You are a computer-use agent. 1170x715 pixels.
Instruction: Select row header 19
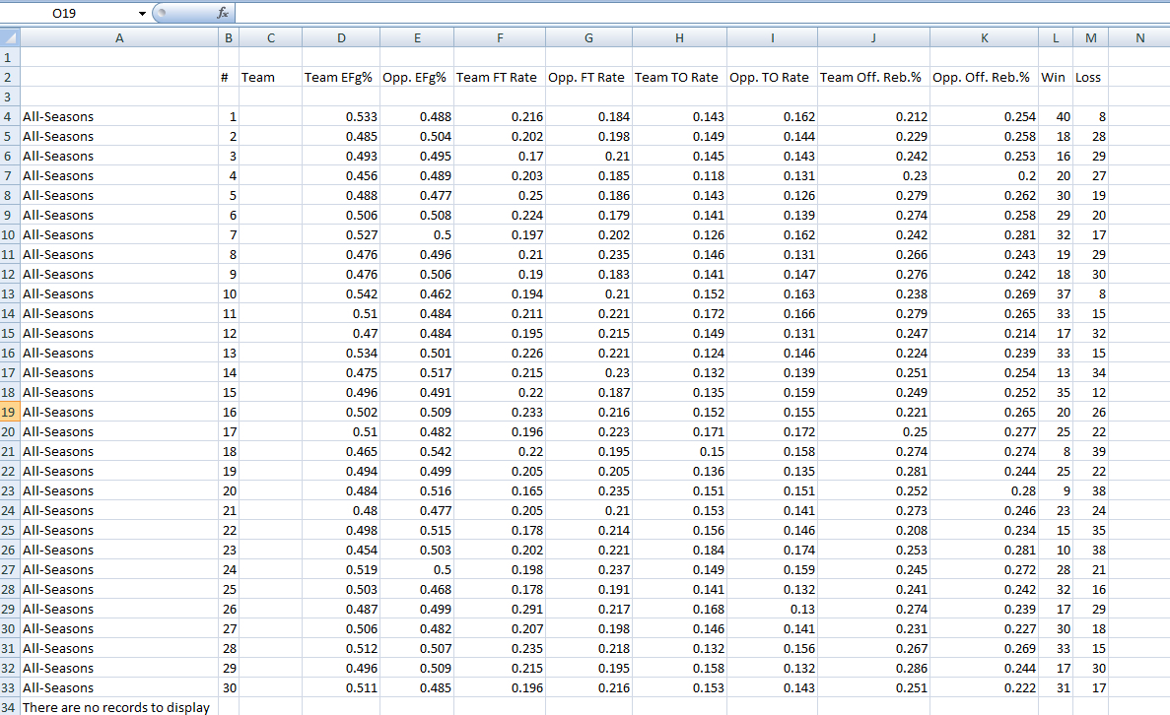[11, 412]
